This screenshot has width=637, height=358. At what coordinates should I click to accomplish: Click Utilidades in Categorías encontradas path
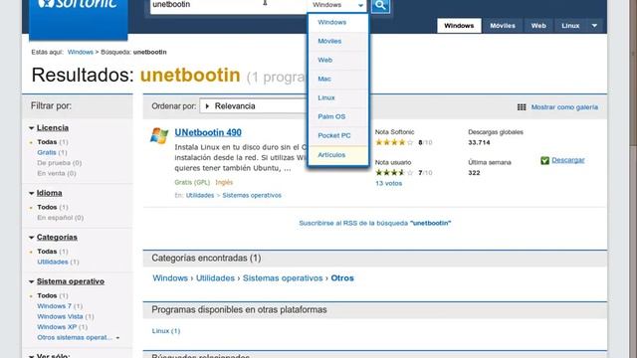(215, 278)
